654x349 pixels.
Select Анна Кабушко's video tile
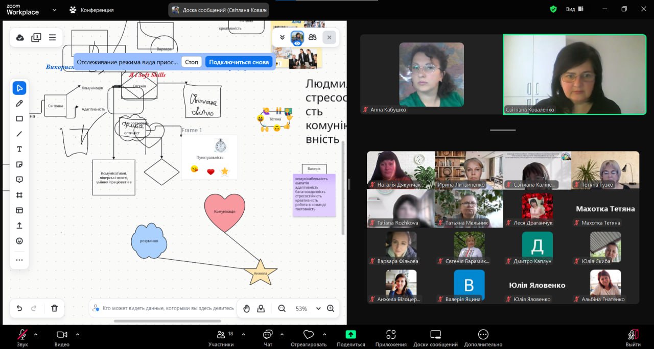click(431, 74)
